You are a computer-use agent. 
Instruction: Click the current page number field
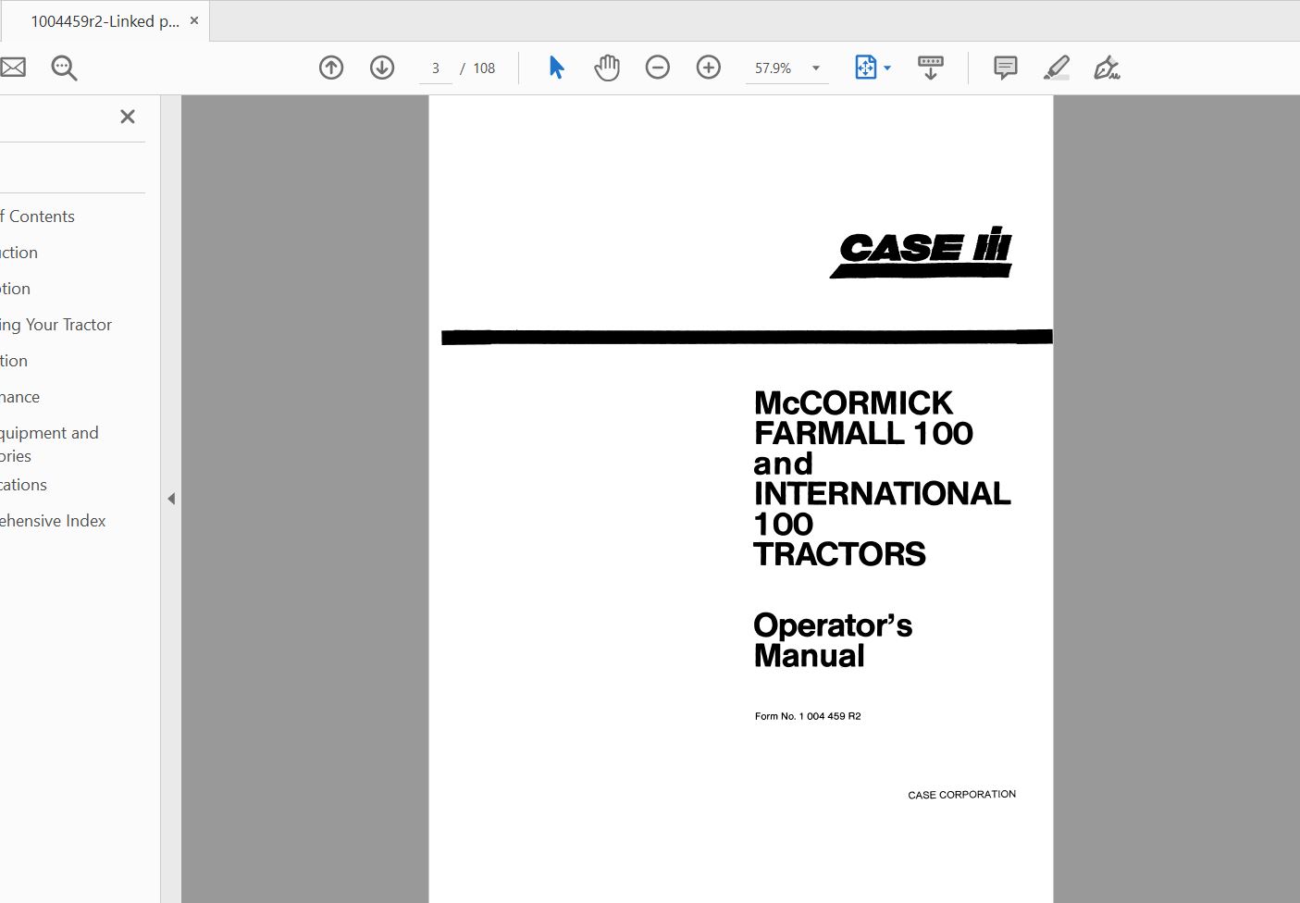pyautogui.click(x=436, y=68)
